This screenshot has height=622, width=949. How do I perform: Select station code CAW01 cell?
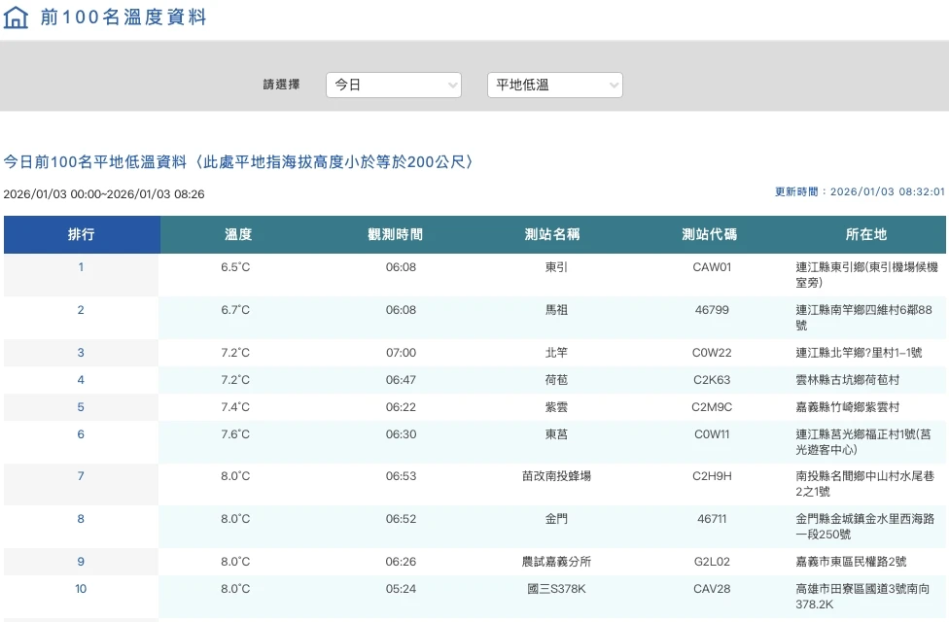(x=712, y=267)
